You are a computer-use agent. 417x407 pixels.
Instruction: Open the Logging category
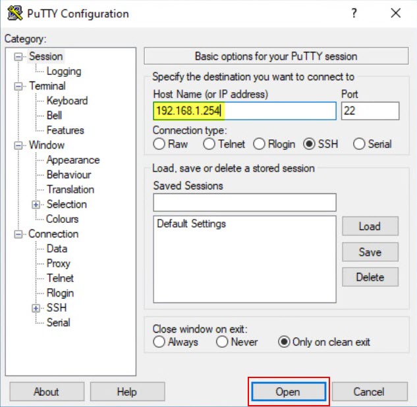click(64, 71)
